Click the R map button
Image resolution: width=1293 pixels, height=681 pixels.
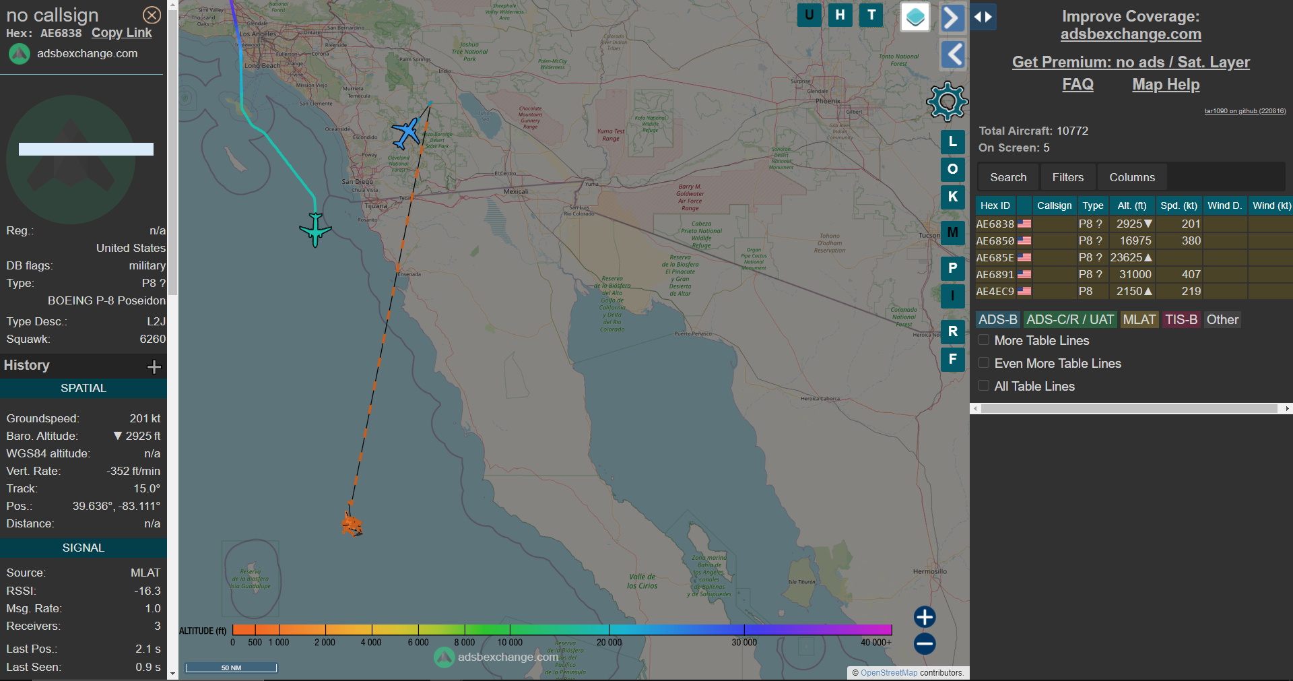(x=952, y=331)
